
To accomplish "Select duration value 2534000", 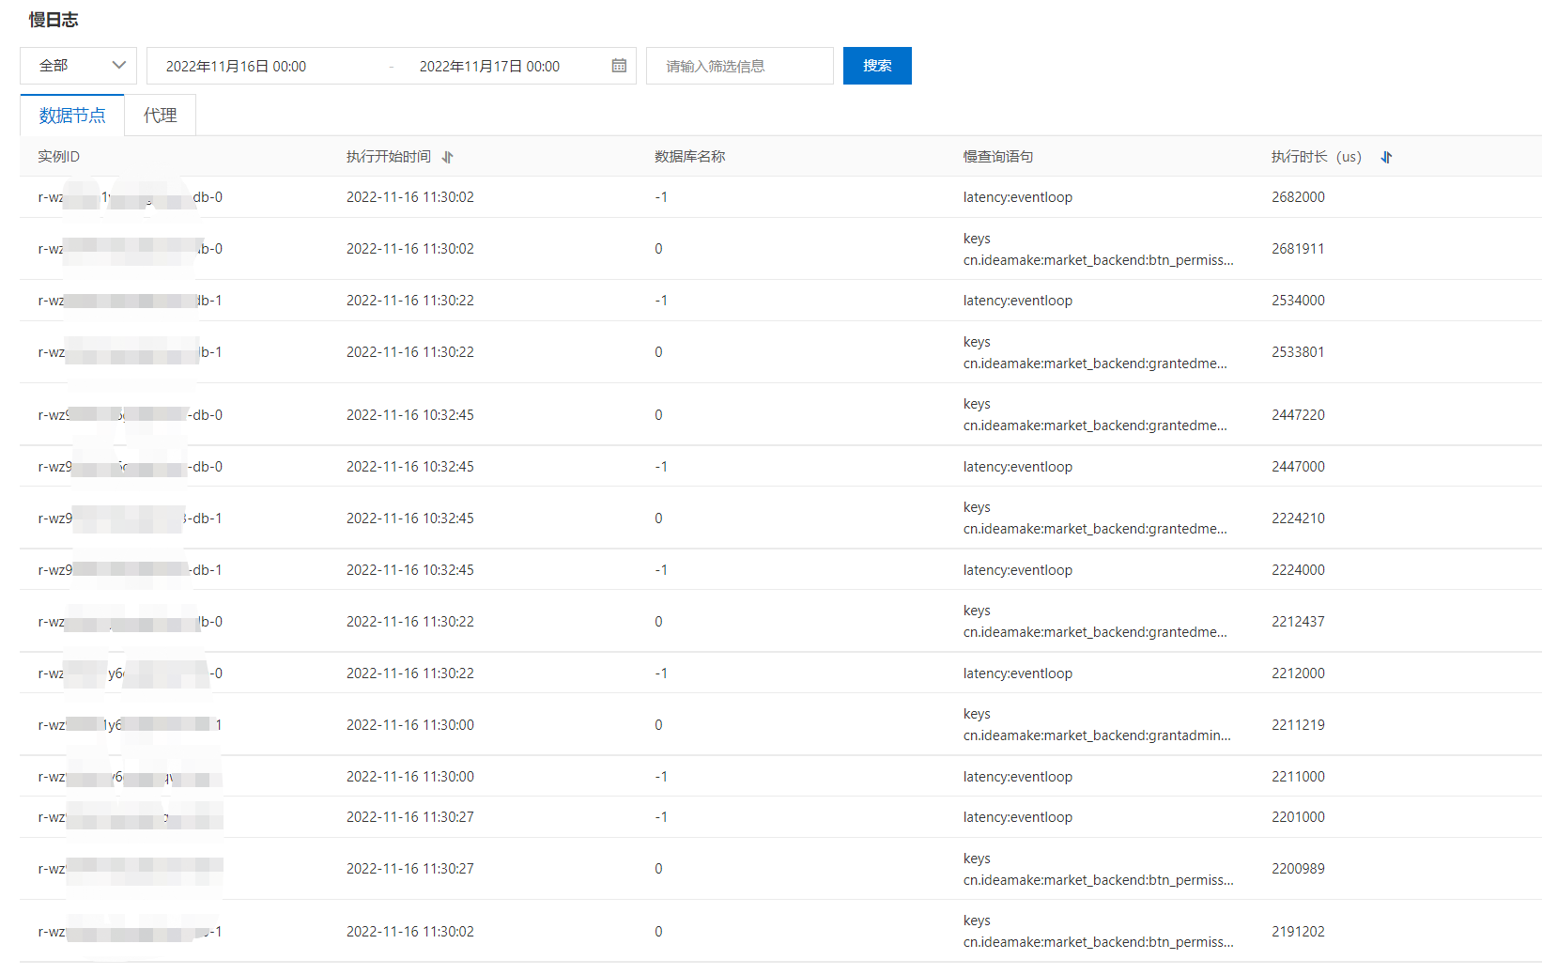I will (x=1298, y=301).
